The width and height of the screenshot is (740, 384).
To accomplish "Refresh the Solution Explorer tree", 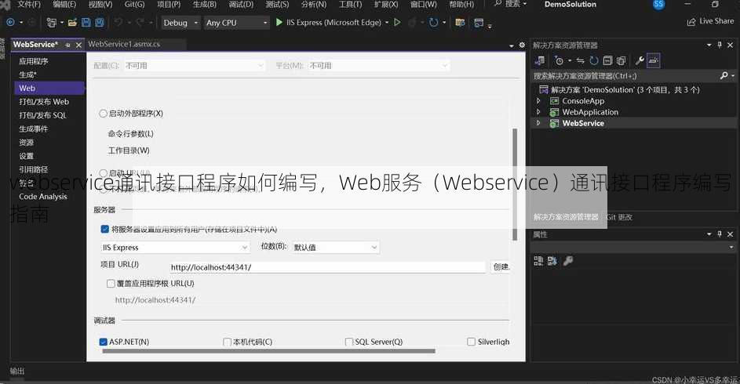I will click(x=594, y=60).
